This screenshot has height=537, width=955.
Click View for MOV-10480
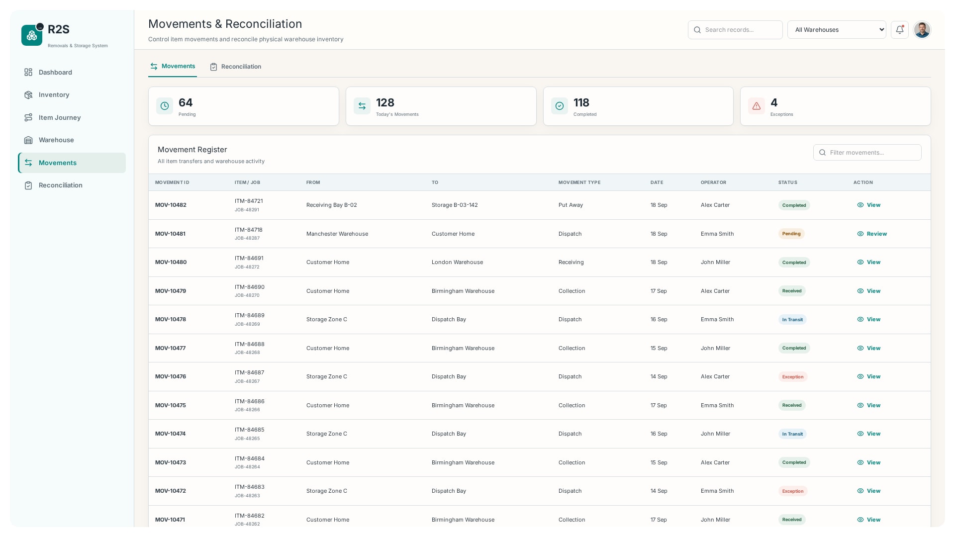(868, 262)
